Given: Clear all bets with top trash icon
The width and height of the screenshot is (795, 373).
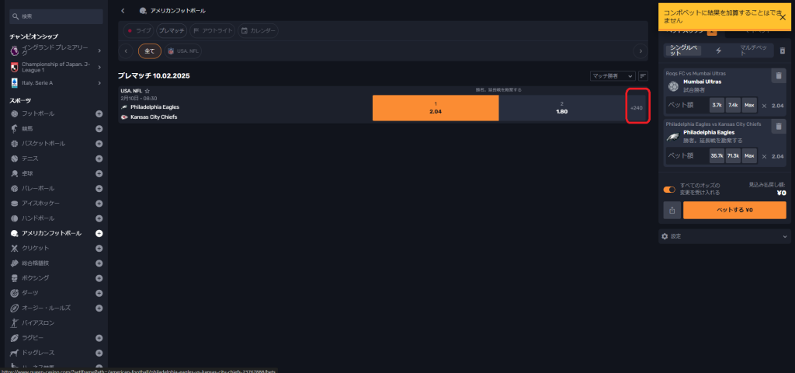Looking at the screenshot, I should tap(783, 51).
